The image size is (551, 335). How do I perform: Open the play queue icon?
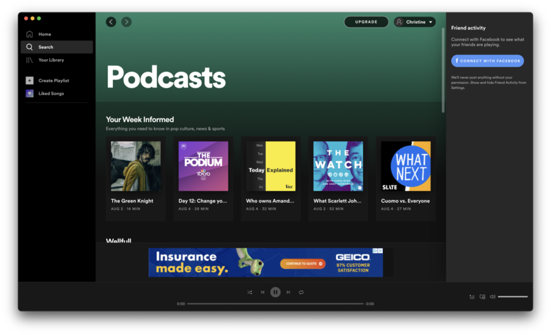(472, 296)
